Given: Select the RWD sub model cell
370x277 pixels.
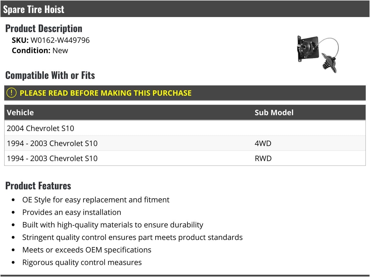Looking at the screenshot, I should click(263, 158).
